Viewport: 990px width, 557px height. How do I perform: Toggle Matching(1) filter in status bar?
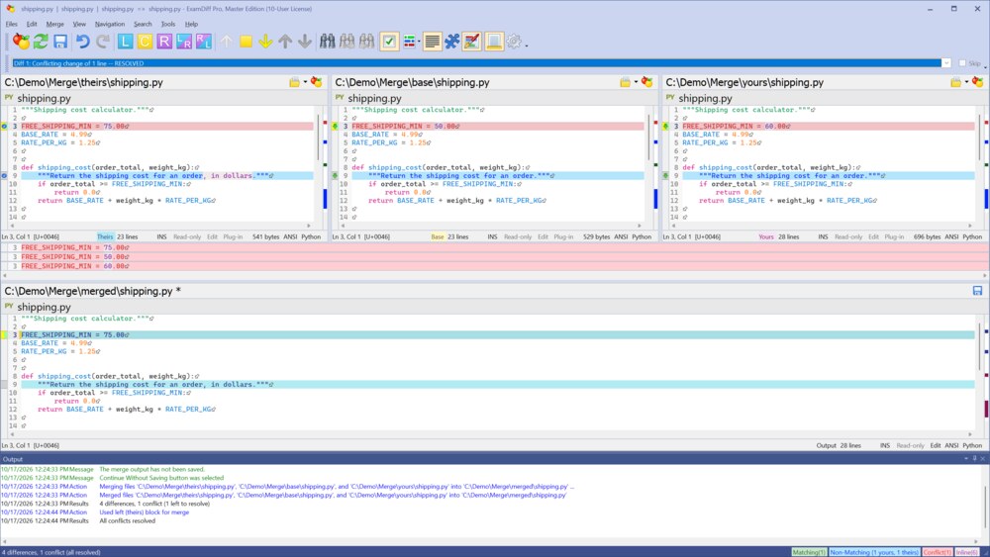tap(809, 552)
